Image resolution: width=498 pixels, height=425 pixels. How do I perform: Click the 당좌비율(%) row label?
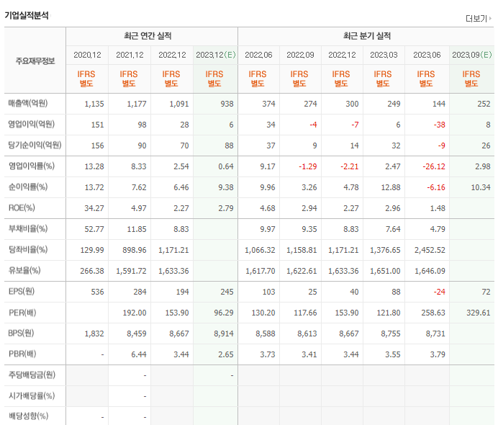[x=28, y=249]
